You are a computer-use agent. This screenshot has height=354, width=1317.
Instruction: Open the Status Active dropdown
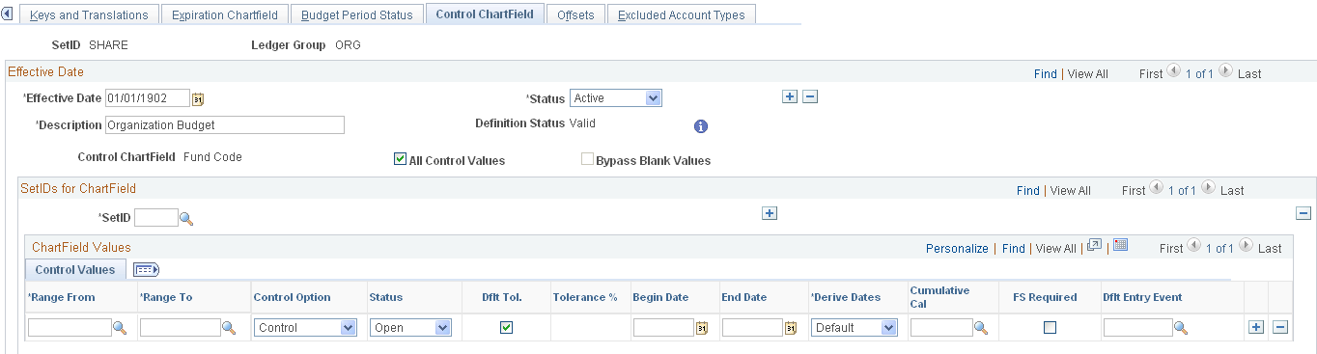coord(616,97)
